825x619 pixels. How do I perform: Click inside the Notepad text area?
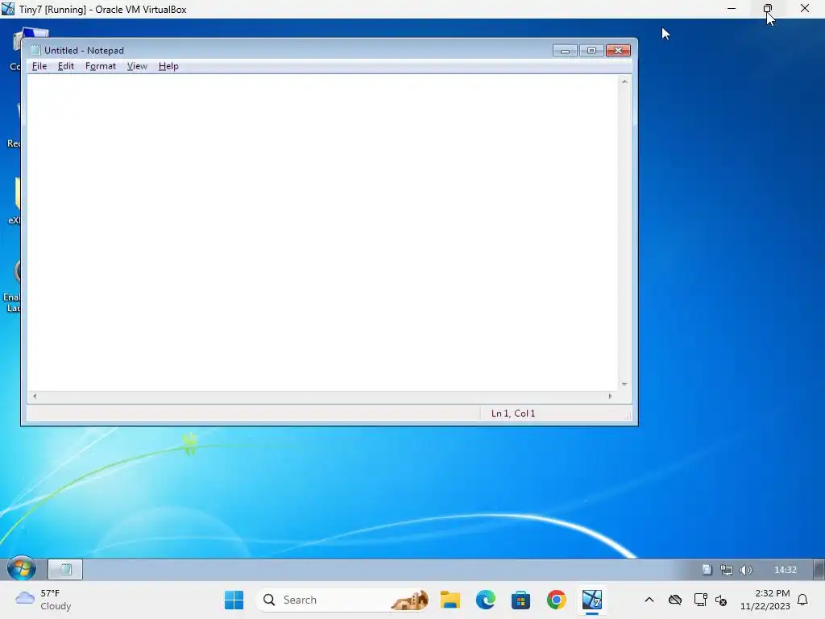pos(322,233)
